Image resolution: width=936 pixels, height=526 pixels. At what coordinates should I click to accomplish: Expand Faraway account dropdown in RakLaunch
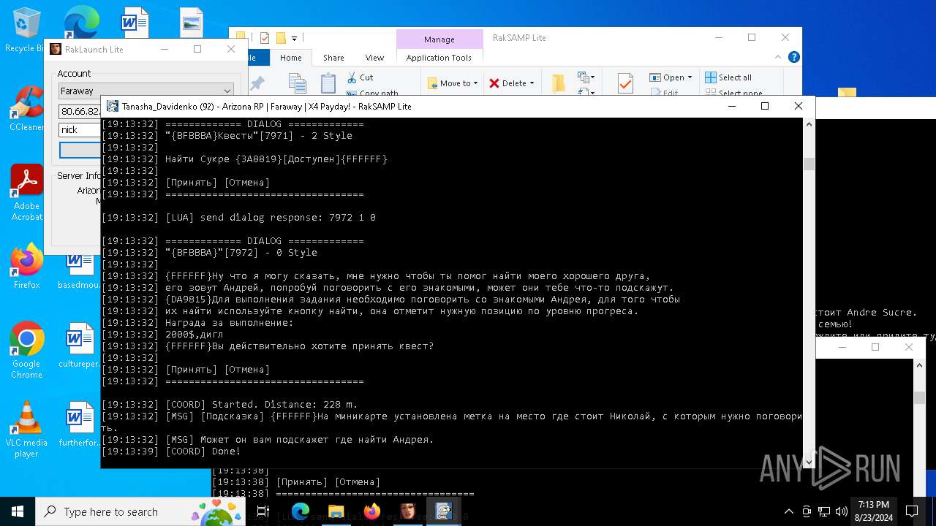[227, 91]
